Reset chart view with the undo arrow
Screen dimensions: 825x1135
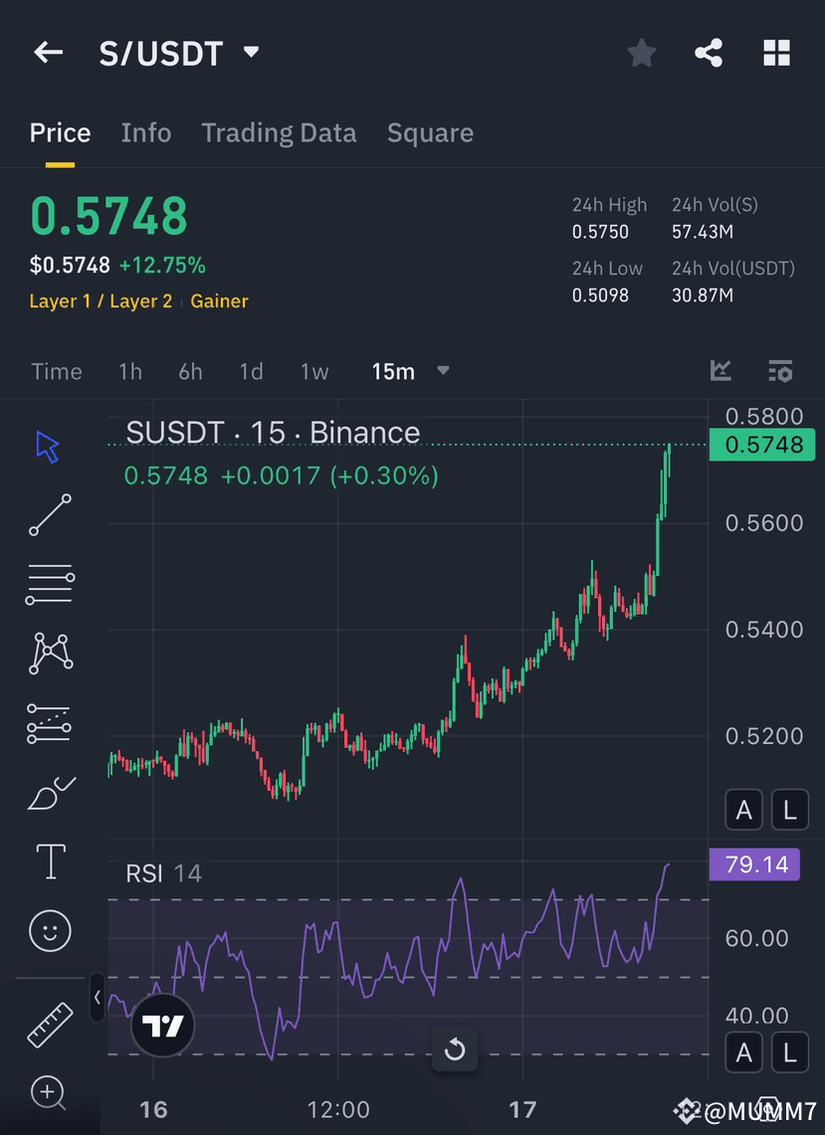(455, 1048)
